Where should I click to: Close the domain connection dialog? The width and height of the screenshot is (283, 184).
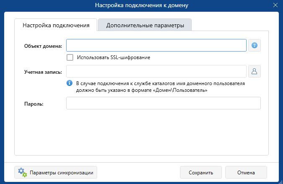[275, 5]
